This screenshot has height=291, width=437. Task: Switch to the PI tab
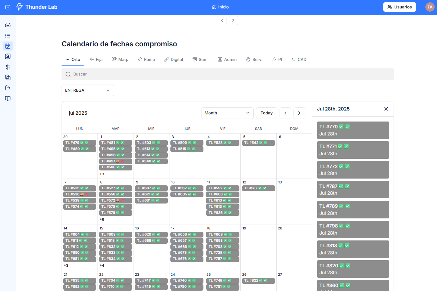point(277,60)
